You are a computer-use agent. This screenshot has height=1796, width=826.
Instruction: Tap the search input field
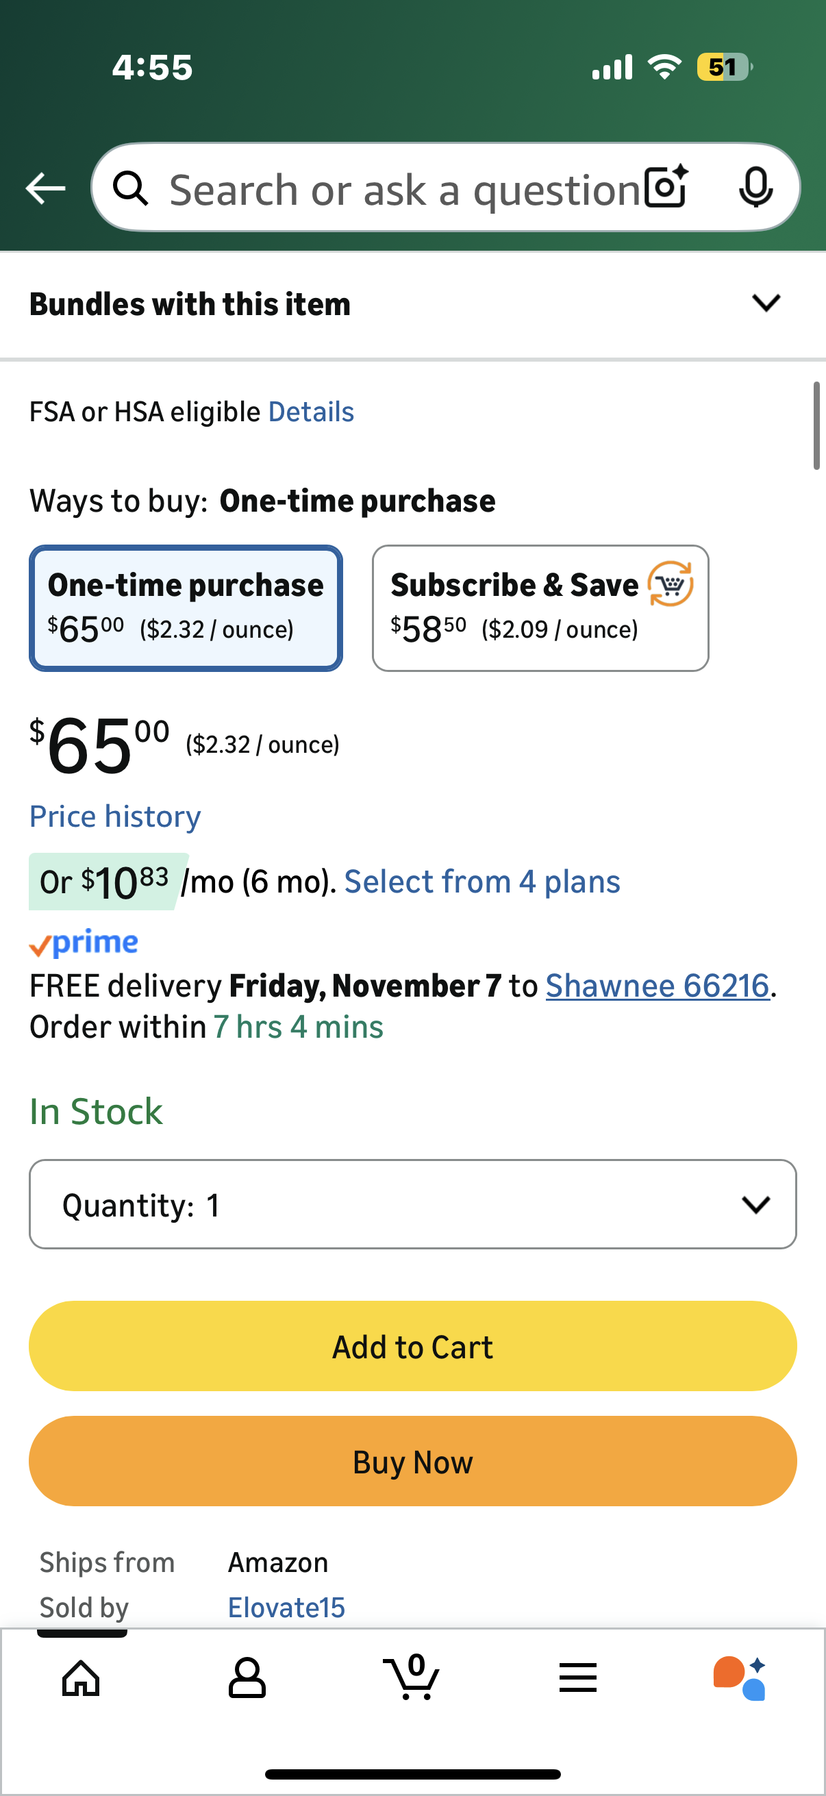[x=404, y=189]
